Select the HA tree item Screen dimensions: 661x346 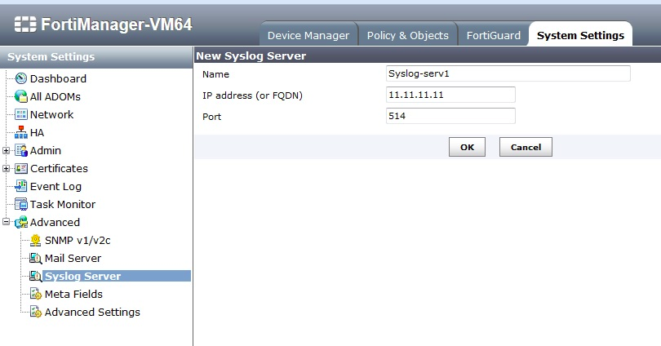pyautogui.click(x=37, y=133)
